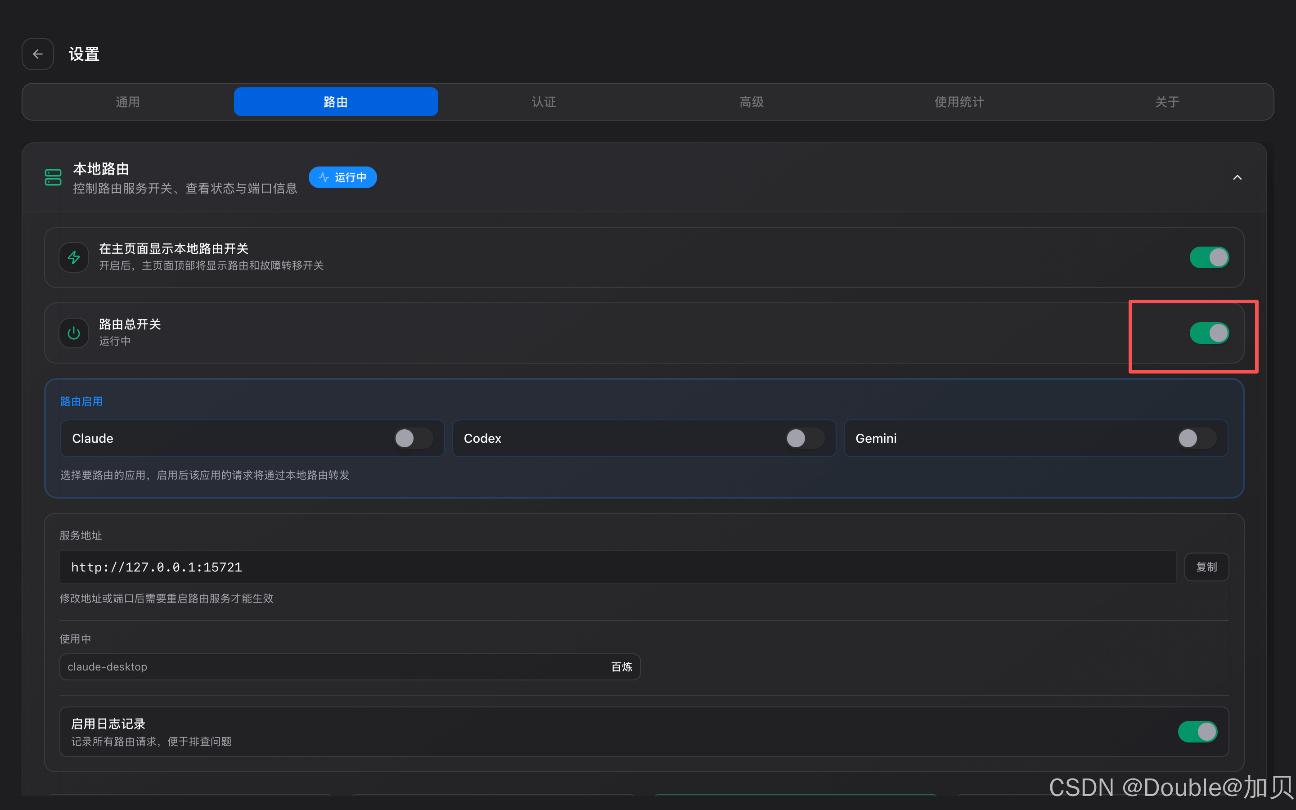Image resolution: width=1296 pixels, height=810 pixels.
Task: Click the 百炼 provider label
Action: 622,667
